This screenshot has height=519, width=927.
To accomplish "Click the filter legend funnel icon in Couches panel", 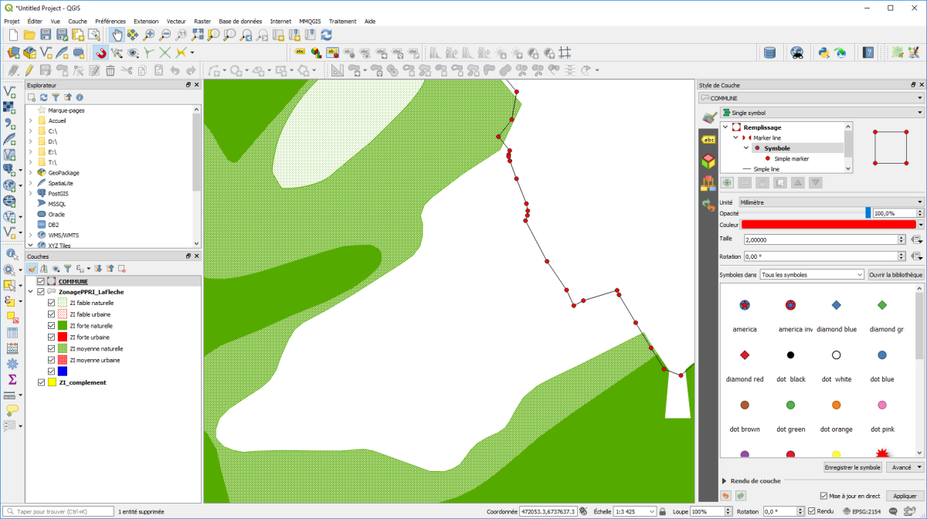I will (67, 268).
